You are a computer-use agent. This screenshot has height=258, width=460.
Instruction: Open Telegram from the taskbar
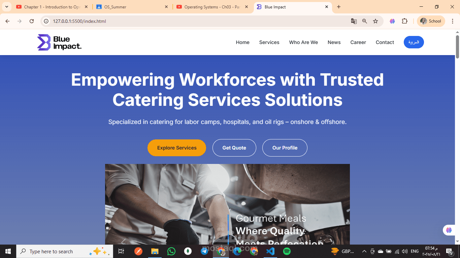204,251
